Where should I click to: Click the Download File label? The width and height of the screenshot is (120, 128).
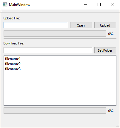14,43
